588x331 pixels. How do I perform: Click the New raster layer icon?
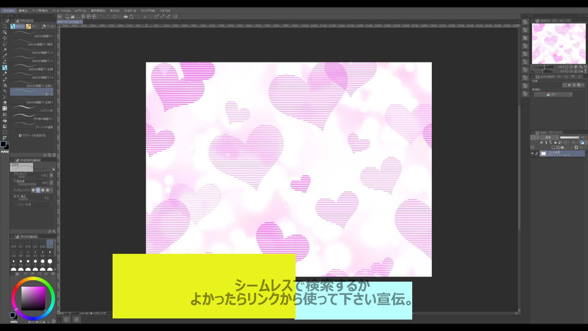(x=553, y=148)
